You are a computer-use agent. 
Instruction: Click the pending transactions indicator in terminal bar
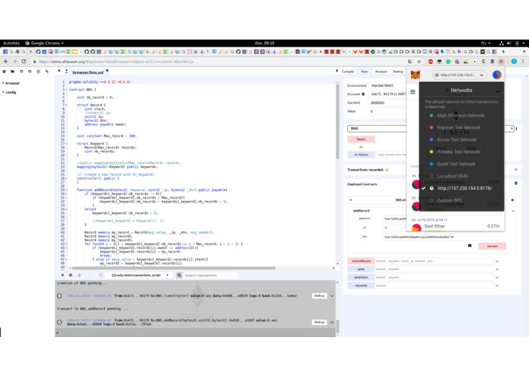point(79,276)
